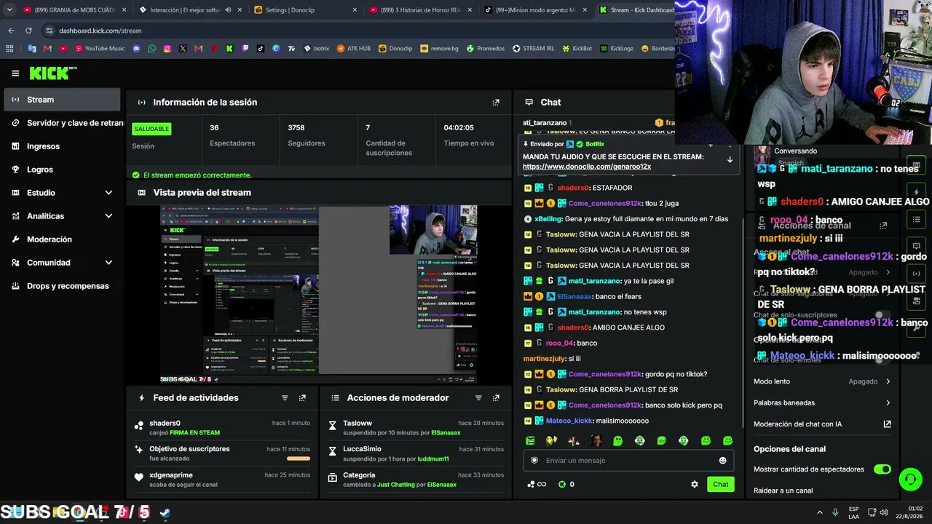Screen dimensions: 932x524
Task: Open the botrix bookmark
Action: click(x=316, y=49)
